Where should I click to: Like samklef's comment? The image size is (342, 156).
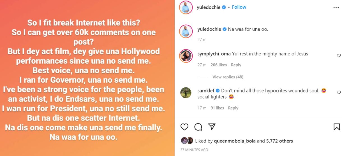click(x=339, y=92)
